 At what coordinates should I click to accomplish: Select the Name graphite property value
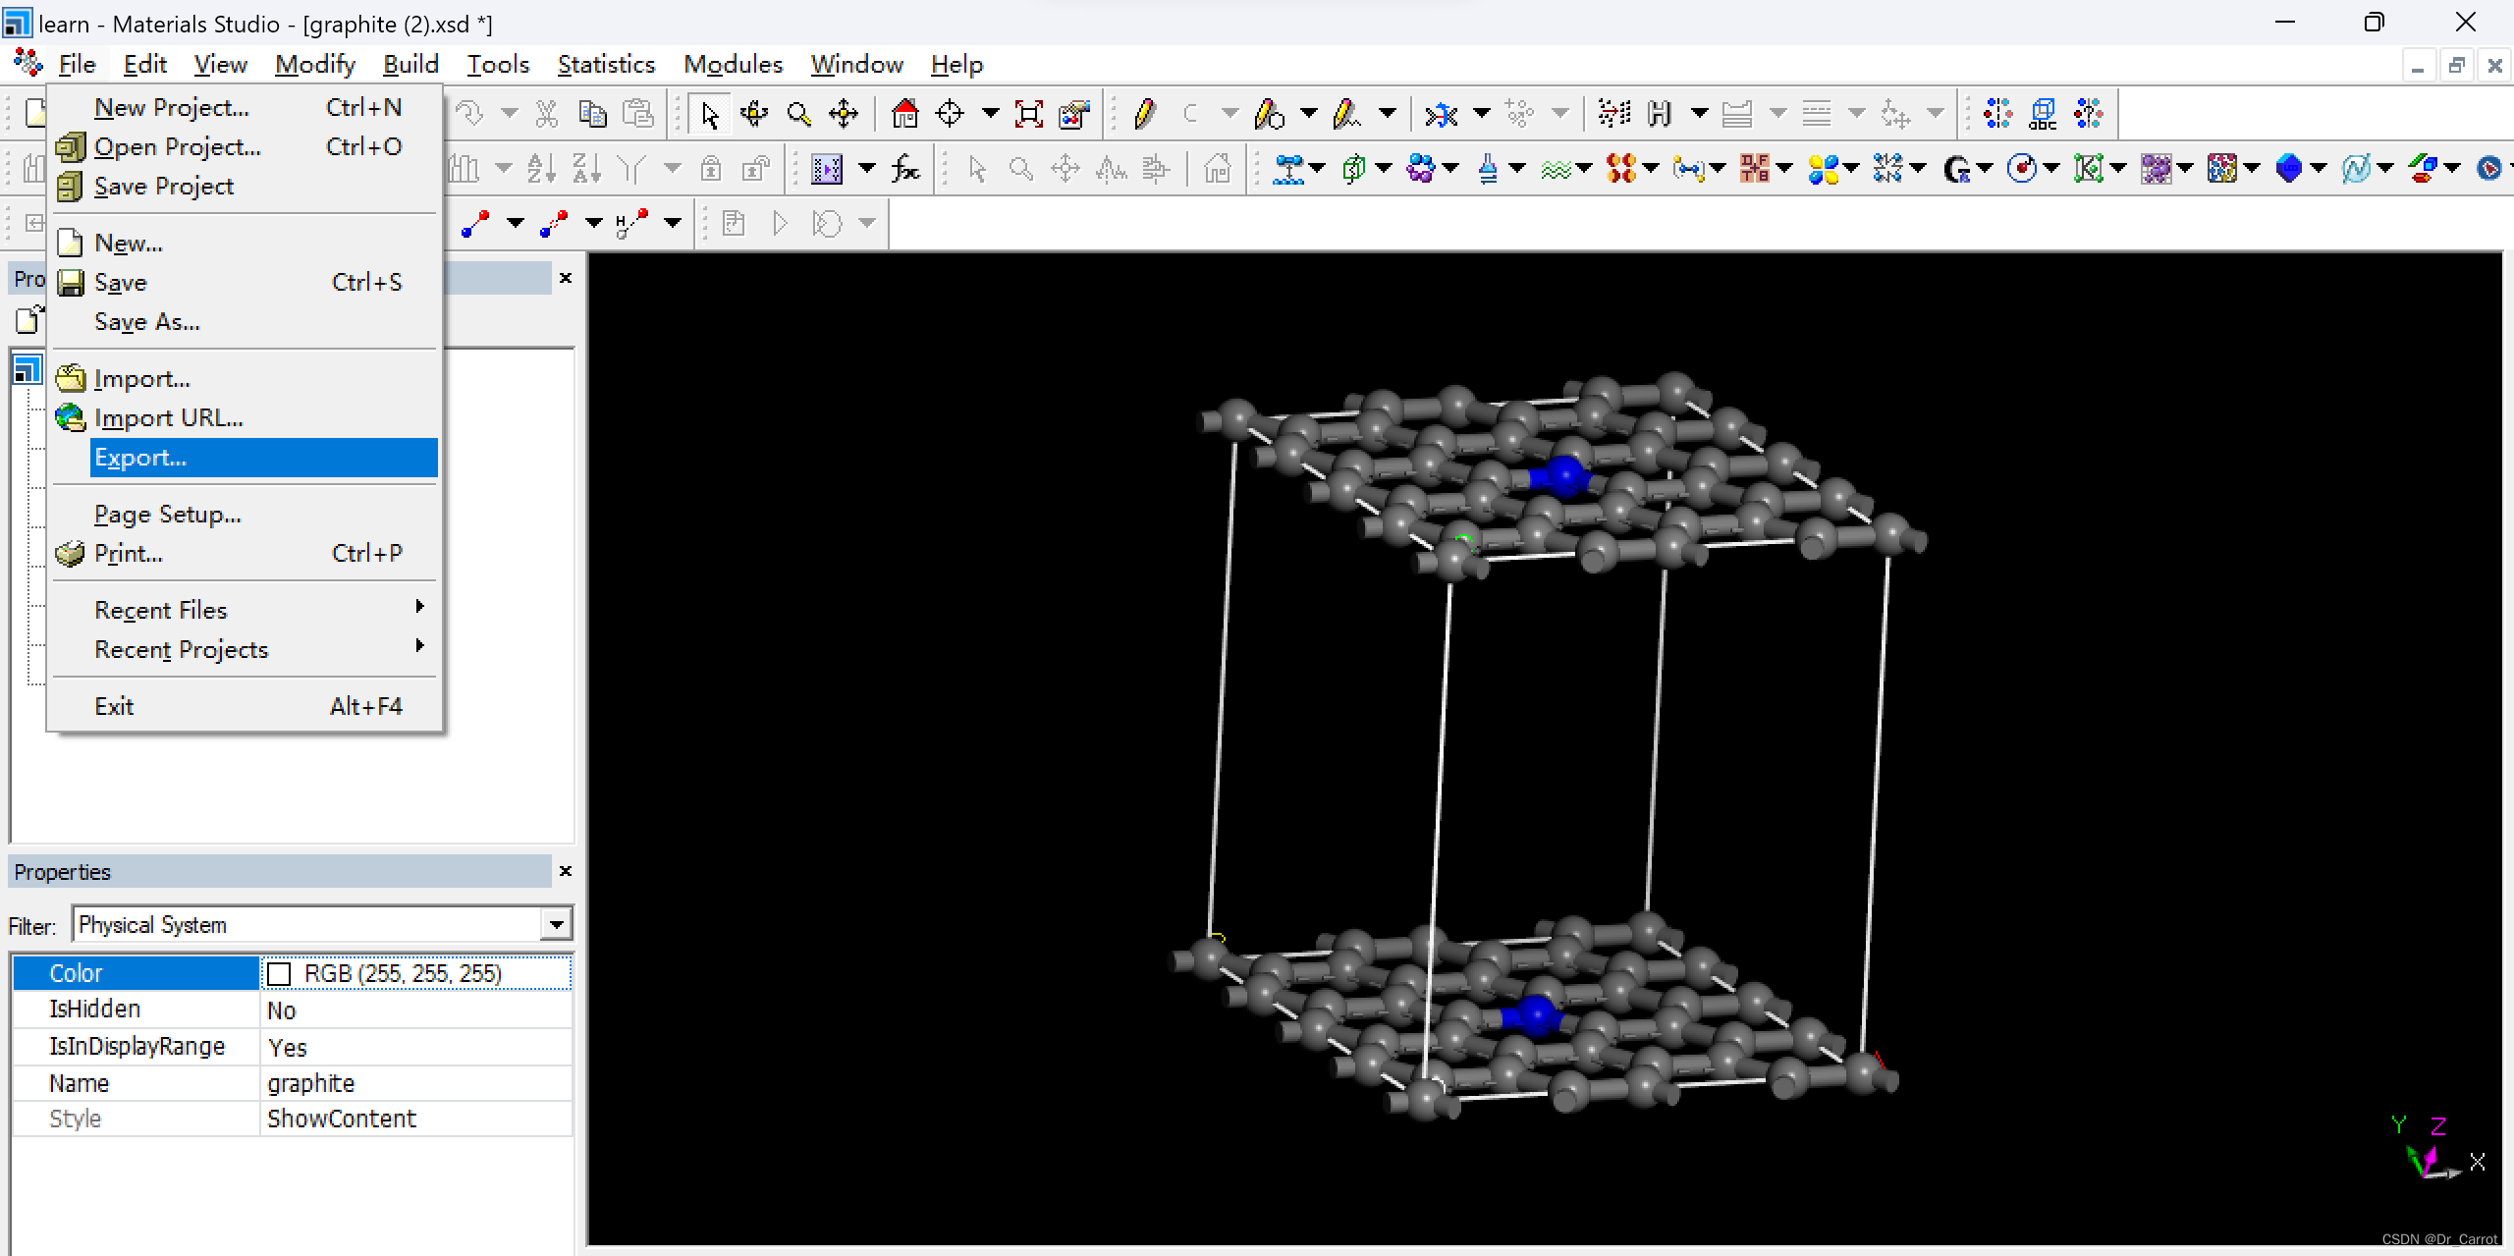310,1083
